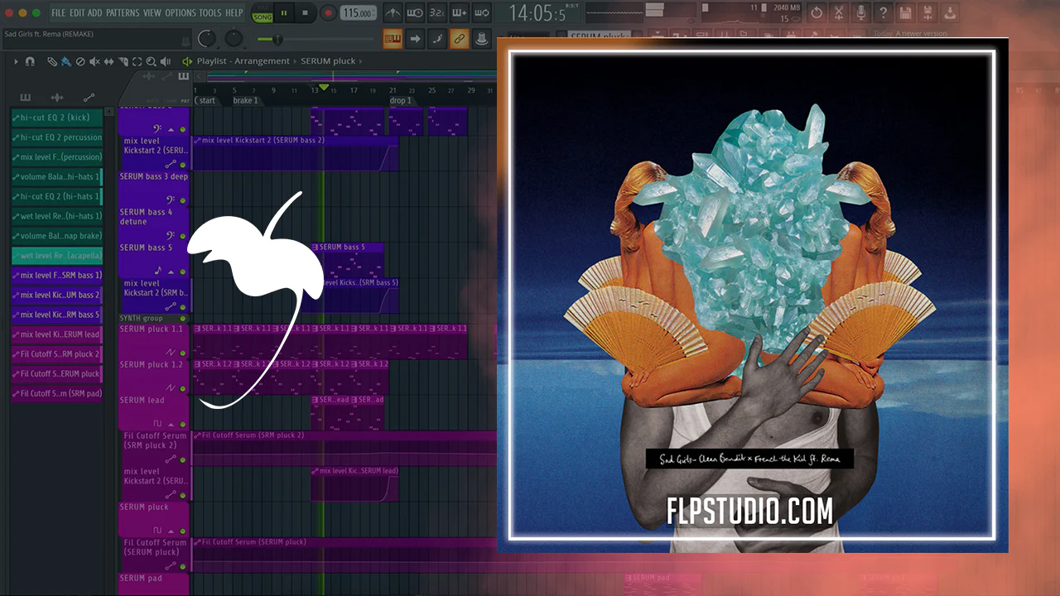The height and width of the screenshot is (596, 1060).
Task: Open the Playlist - Arrangement breadcrumb
Action: [243, 61]
